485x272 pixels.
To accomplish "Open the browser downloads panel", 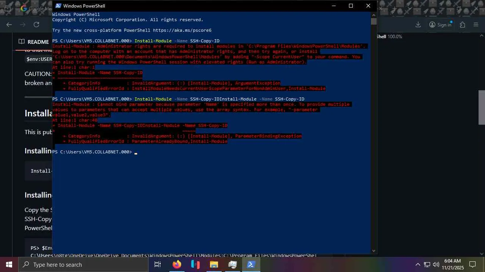I will (418, 25).
